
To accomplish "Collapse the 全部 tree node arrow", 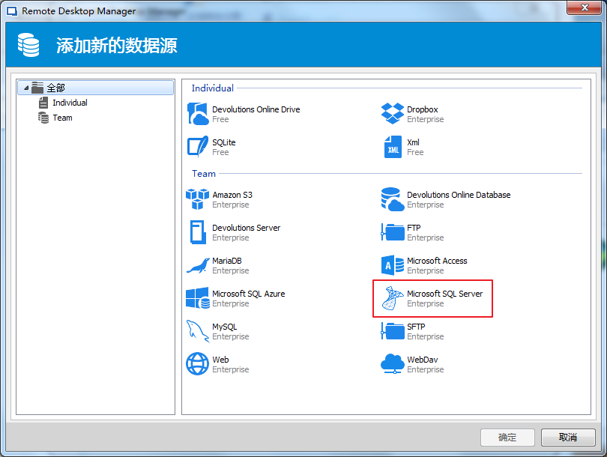I will pos(26,88).
